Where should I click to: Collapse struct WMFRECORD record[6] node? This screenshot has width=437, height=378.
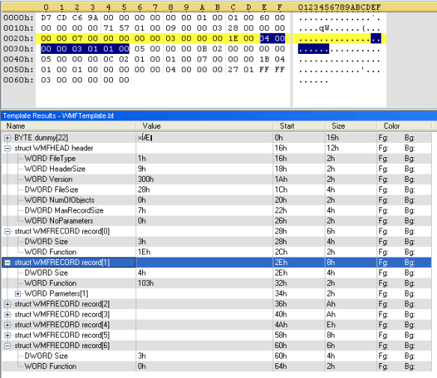tap(7, 346)
